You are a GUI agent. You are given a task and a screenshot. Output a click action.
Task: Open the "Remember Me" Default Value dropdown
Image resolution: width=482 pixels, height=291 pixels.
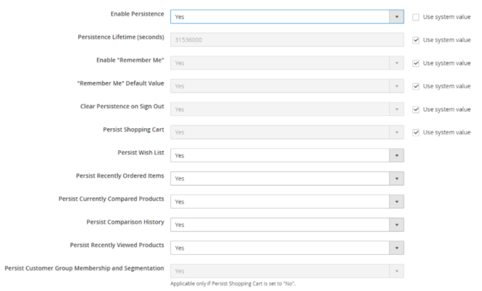pyautogui.click(x=287, y=86)
